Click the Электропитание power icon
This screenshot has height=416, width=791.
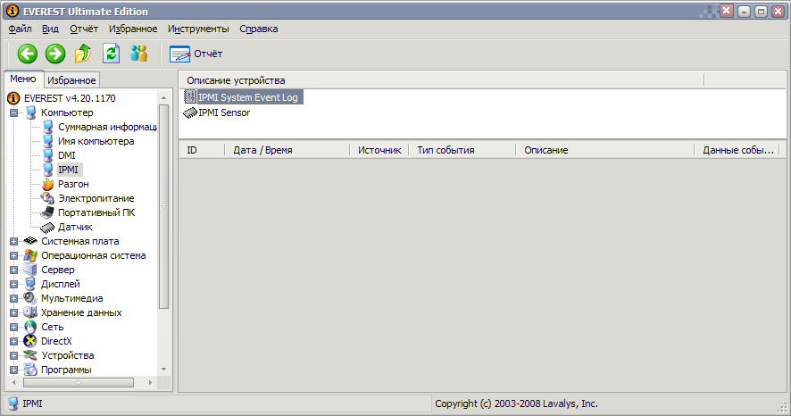click(x=48, y=198)
